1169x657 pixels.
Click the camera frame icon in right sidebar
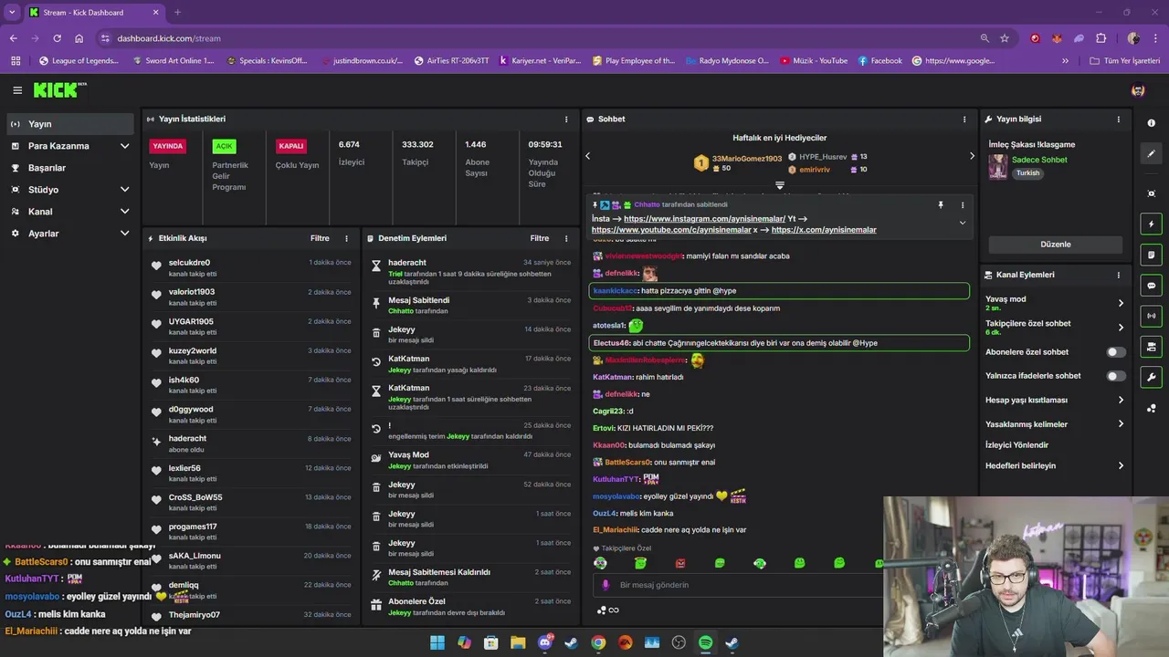click(x=1151, y=193)
